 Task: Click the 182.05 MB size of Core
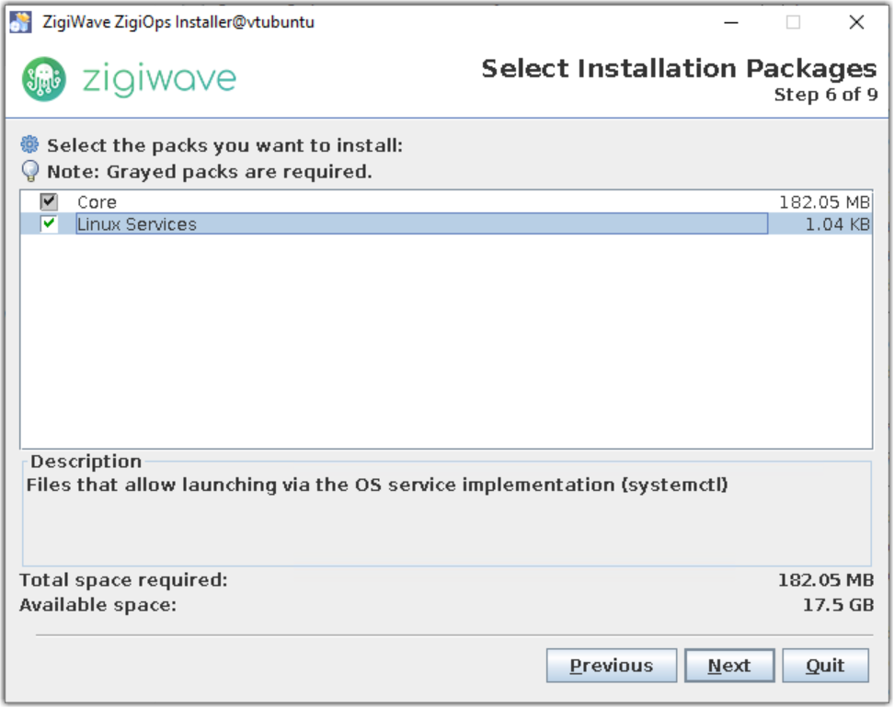pos(824,202)
